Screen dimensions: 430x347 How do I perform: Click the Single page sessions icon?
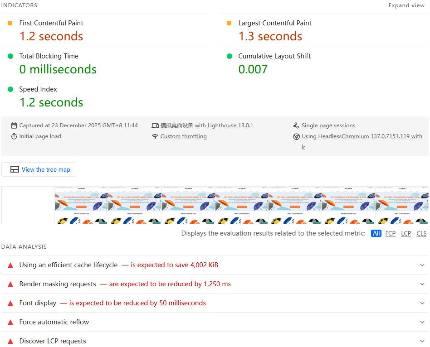tap(296, 125)
